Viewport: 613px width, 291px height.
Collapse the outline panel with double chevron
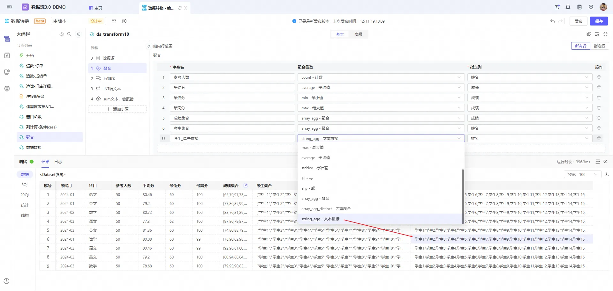[x=79, y=34]
